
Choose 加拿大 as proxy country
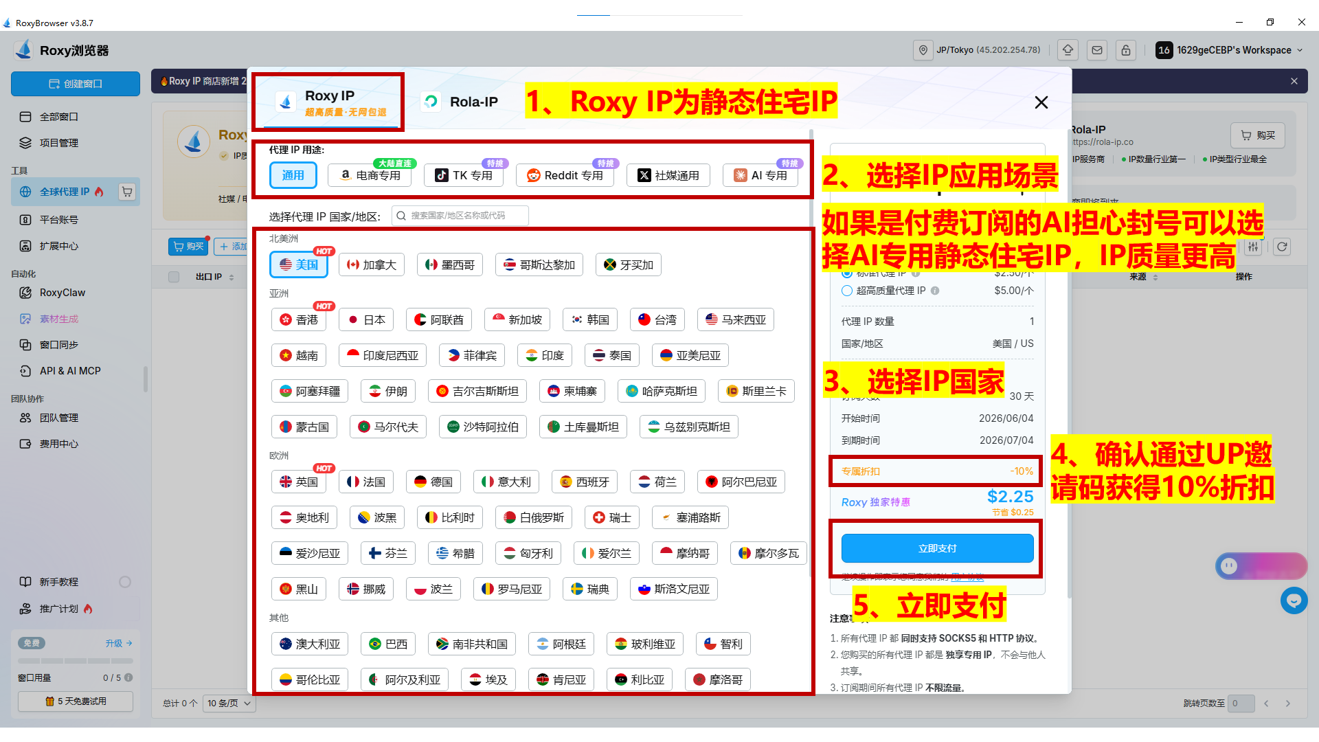tap(372, 265)
